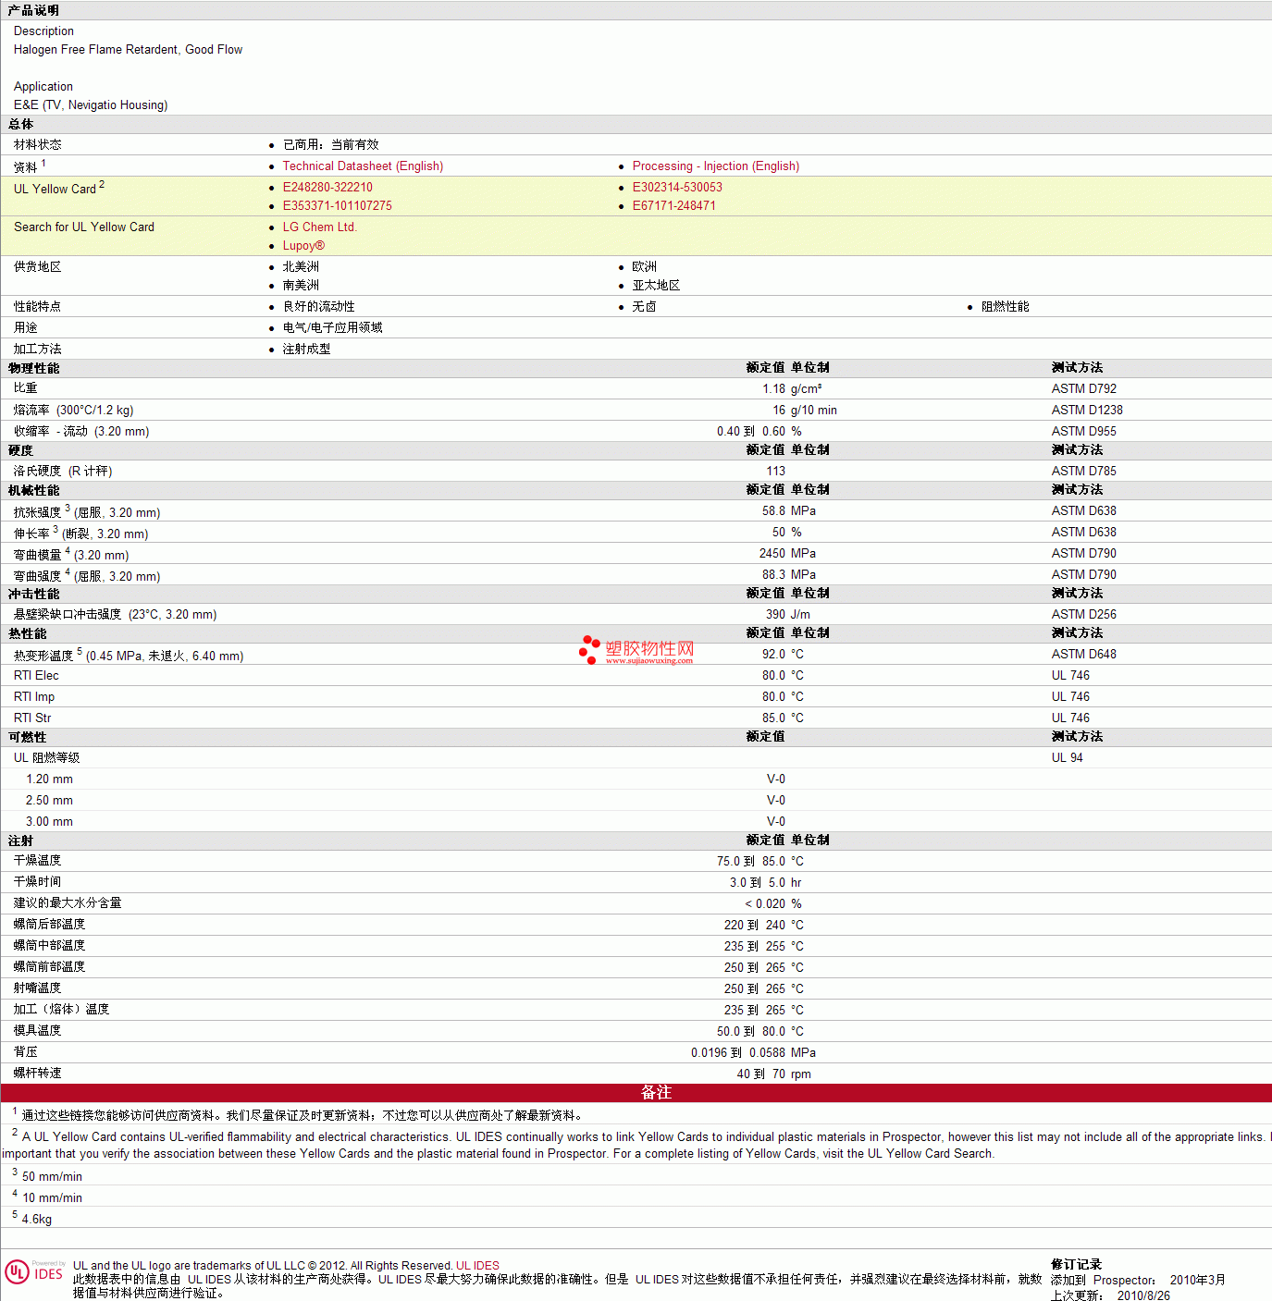Select the last-updated date 2010/8/26
The width and height of the screenshot is (1272, 1301).
click(1143, 1295)
